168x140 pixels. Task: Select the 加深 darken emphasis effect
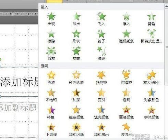76,95
